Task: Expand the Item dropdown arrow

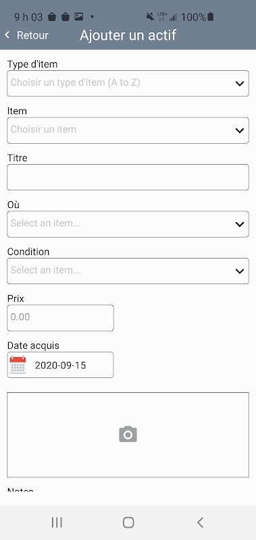Action: click(x=240, y=130)
